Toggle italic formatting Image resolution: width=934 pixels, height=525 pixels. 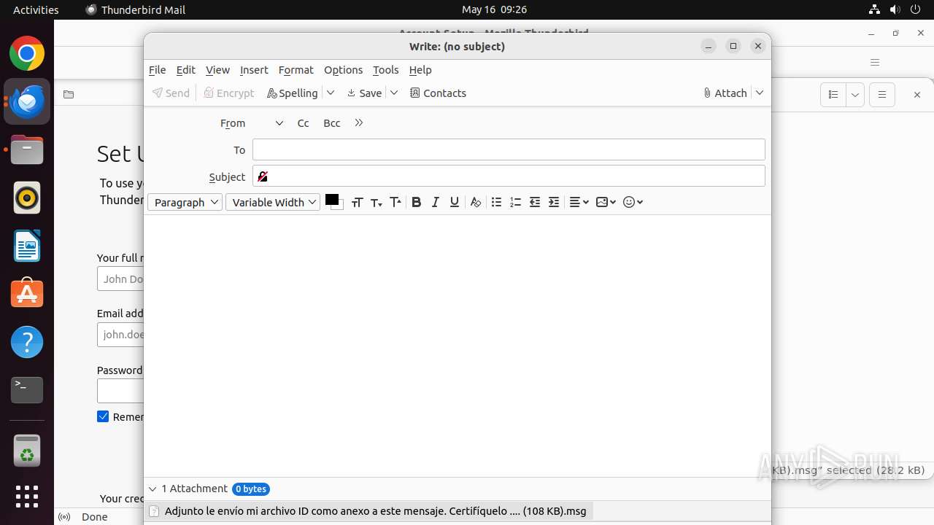click(x=435, y=202)
